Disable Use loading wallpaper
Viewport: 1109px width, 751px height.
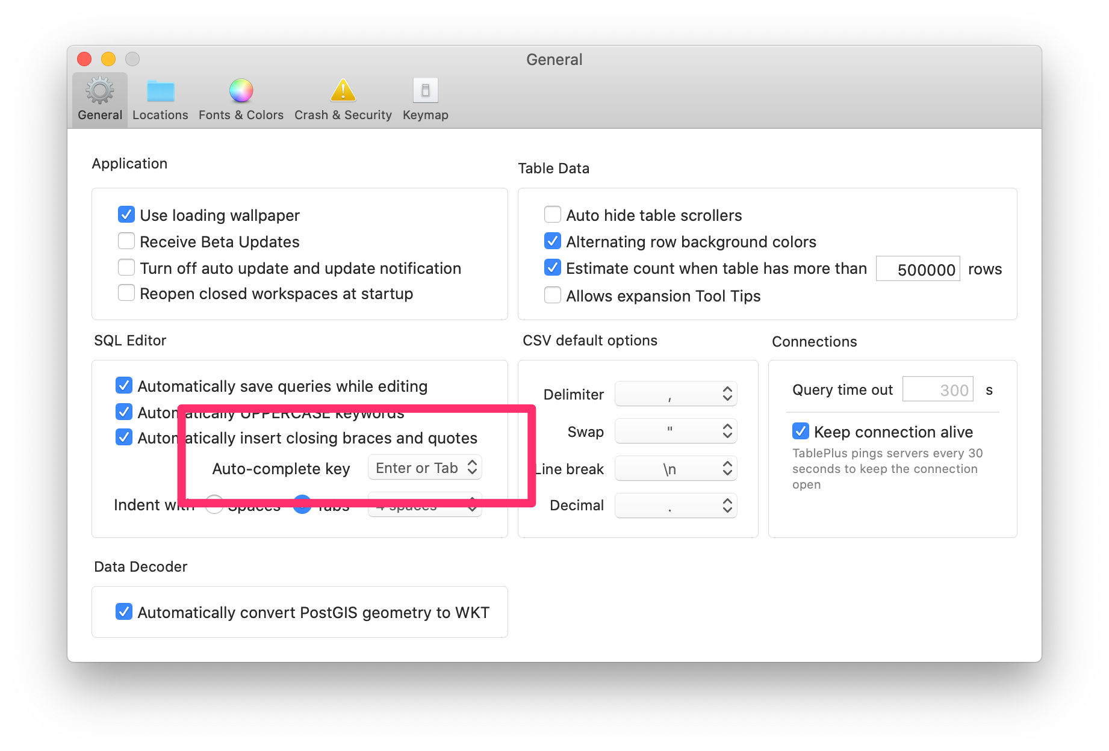point(126,214)
